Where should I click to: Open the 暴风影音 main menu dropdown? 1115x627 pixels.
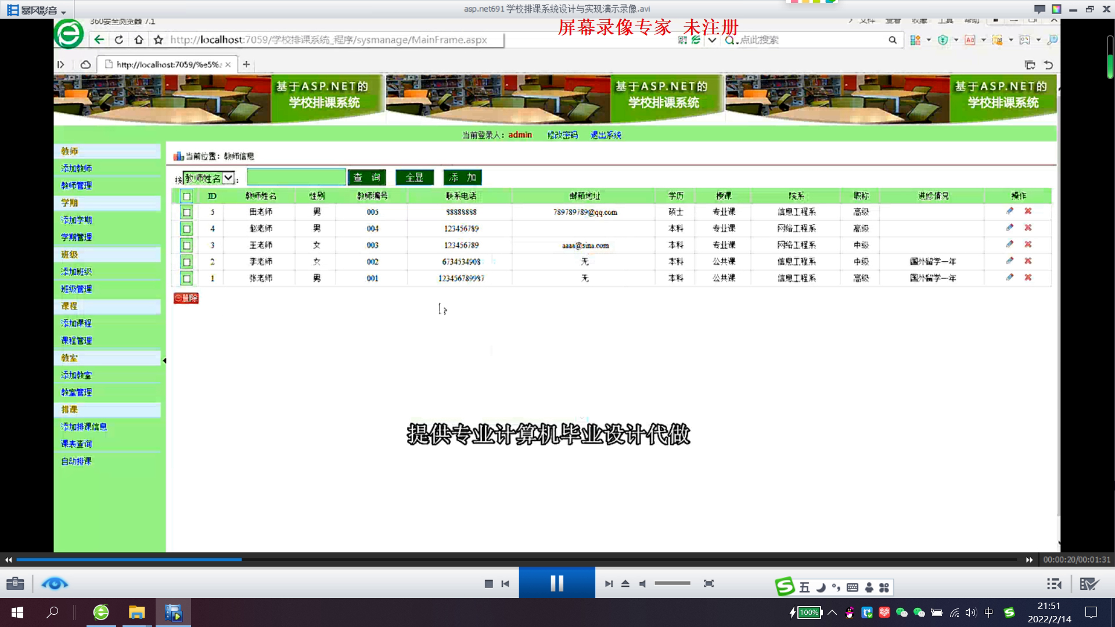pos(37,10)
